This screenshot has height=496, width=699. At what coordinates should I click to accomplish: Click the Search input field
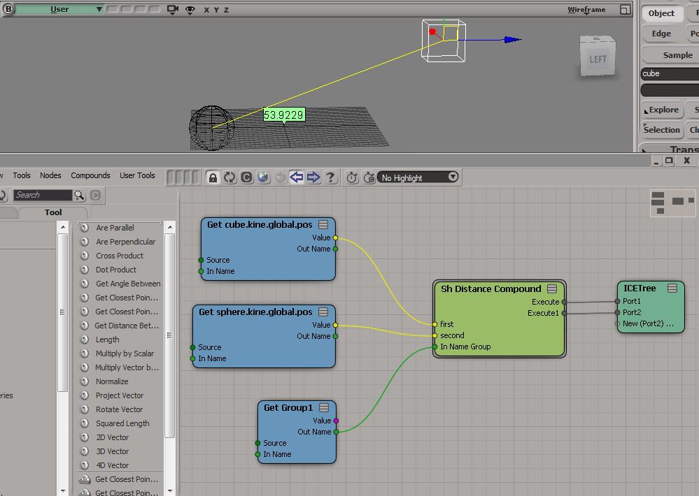[42, 195]
